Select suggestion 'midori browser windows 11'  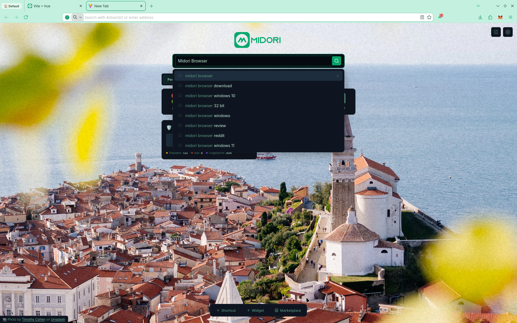[x=258, y=146]
